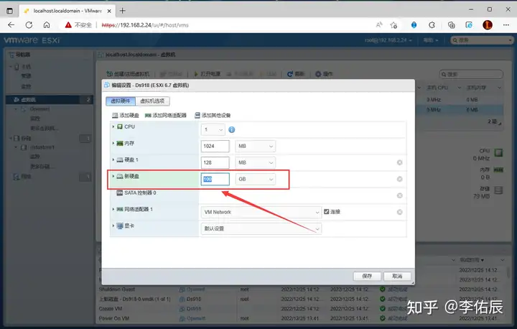Click the 保存 save button
Image resolution: width=517 pixels, height=329 pixels.
(367, 276)
